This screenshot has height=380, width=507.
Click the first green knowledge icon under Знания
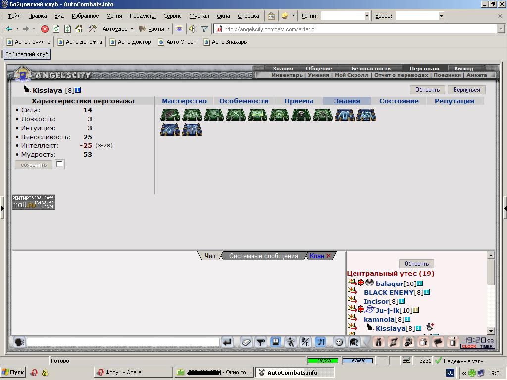click(170, 115)
